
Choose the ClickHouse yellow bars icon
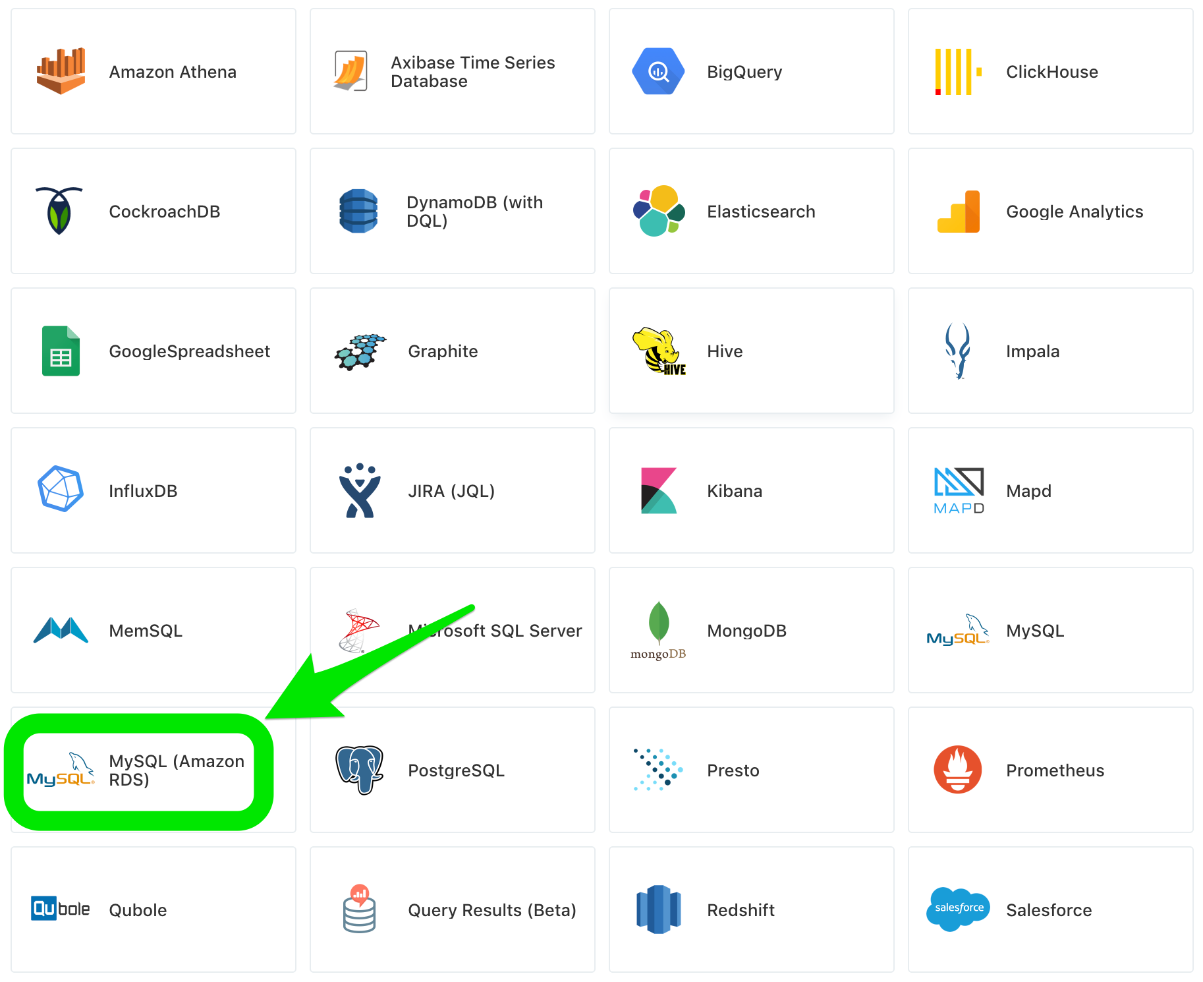(959, 71)
